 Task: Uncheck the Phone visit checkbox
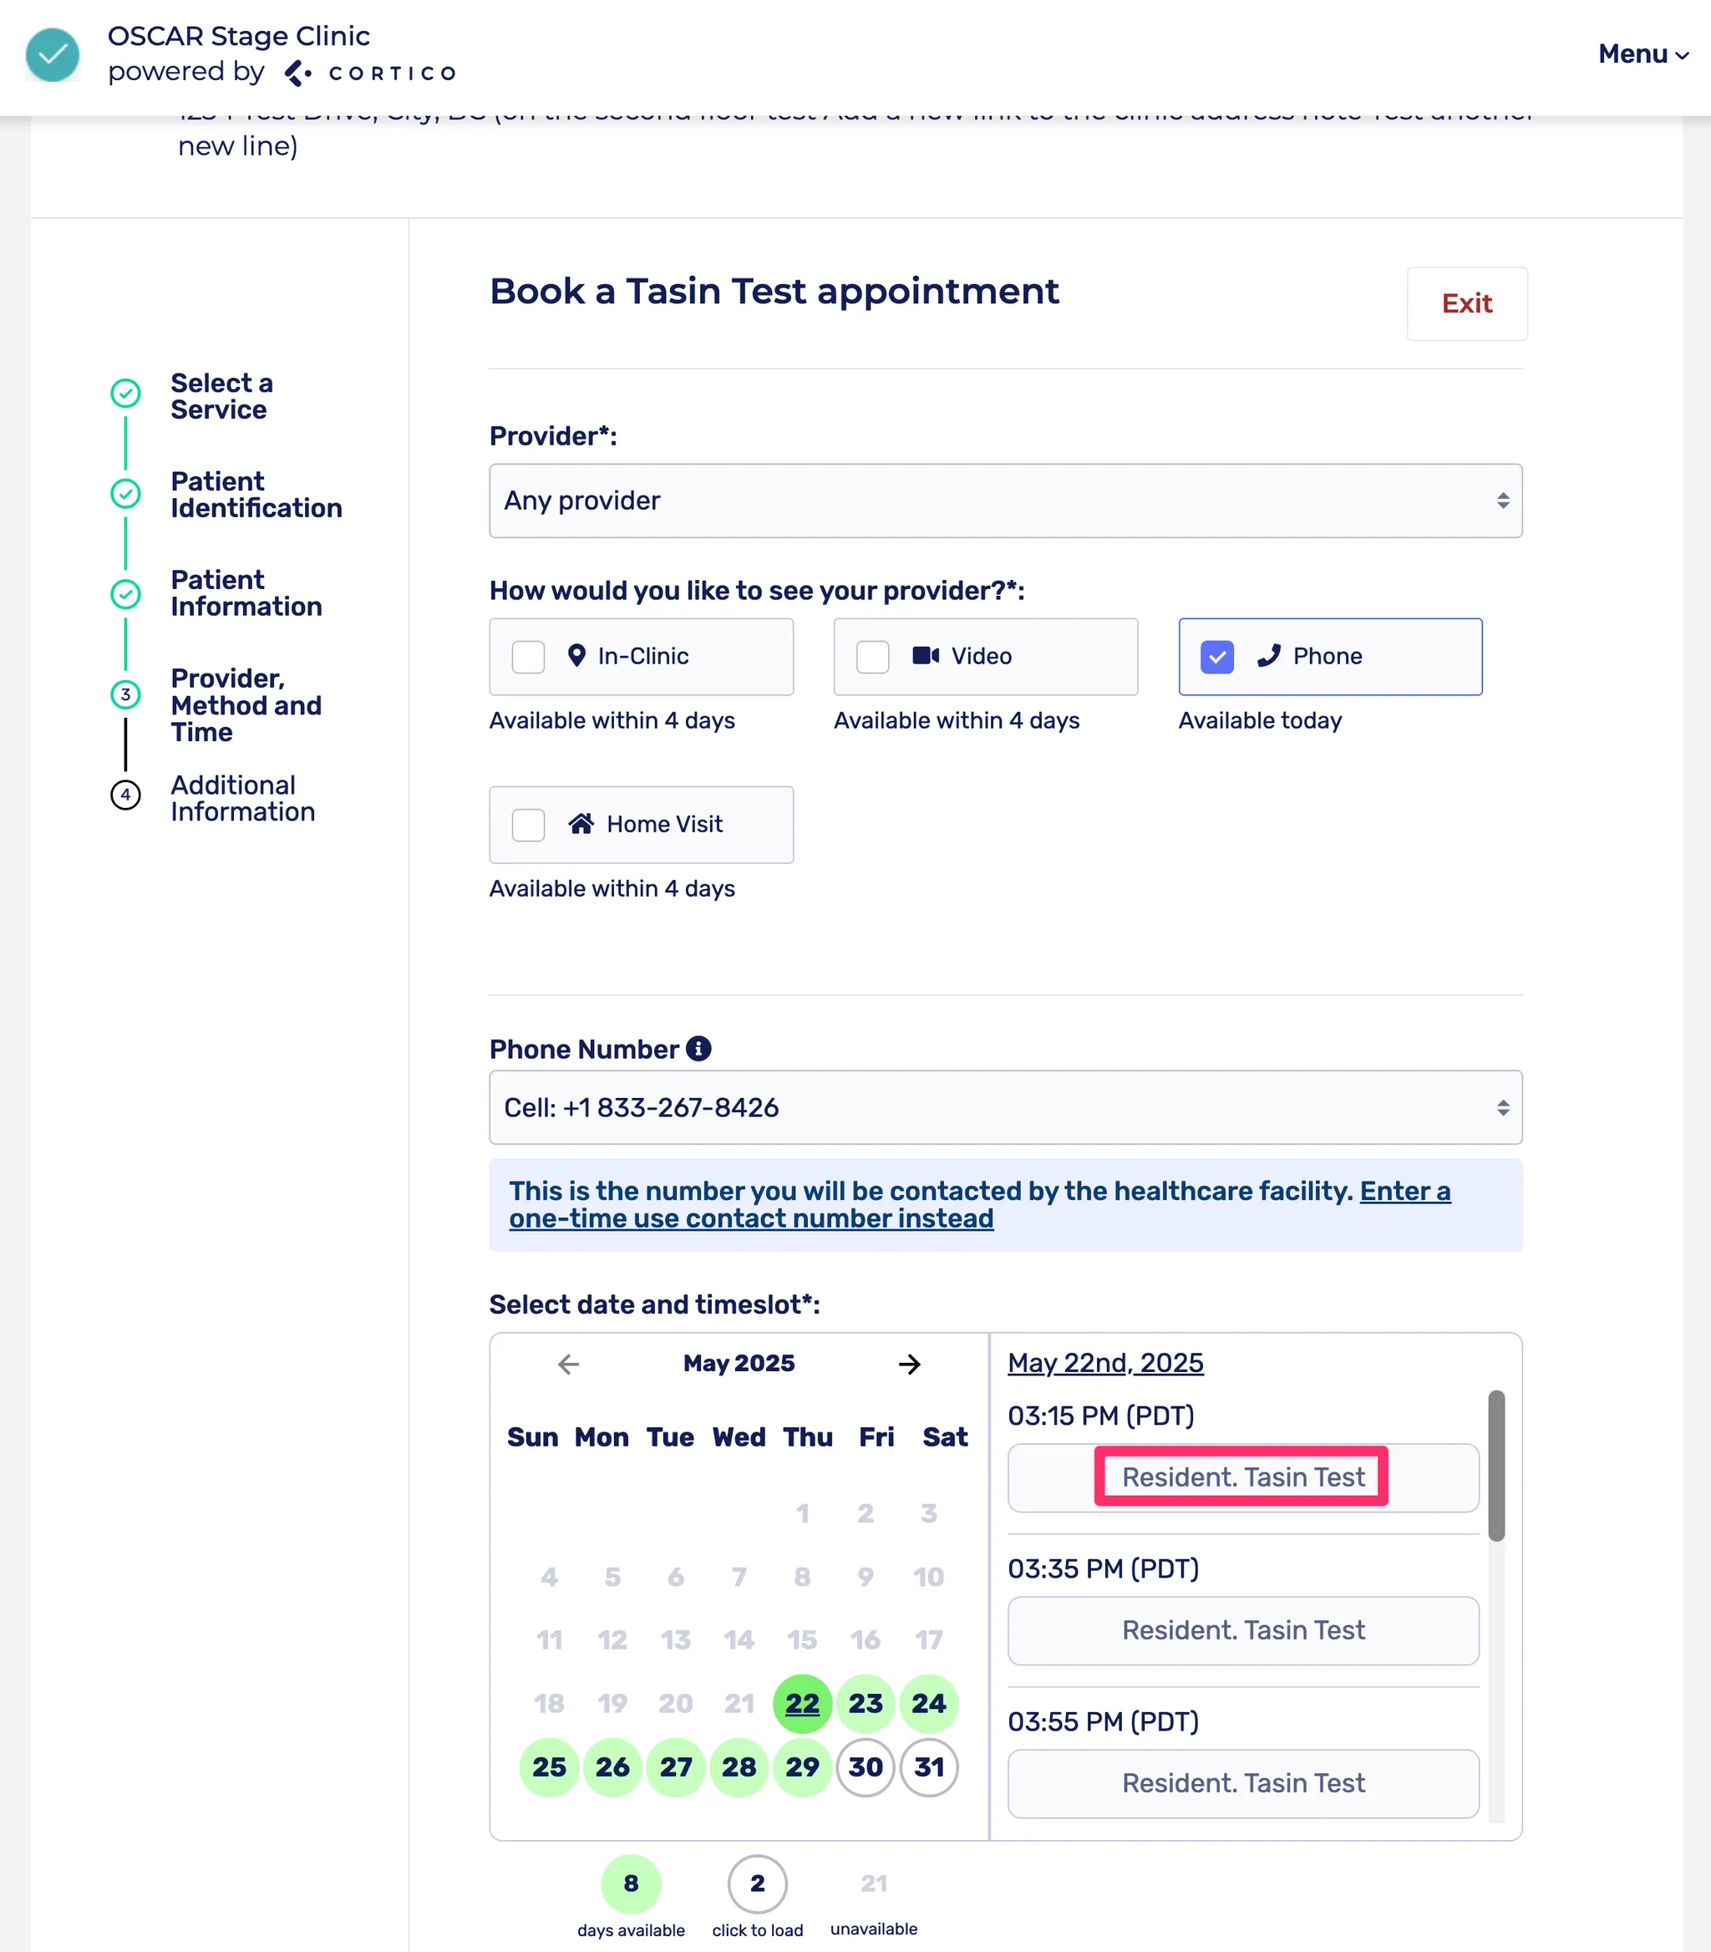1216,657
